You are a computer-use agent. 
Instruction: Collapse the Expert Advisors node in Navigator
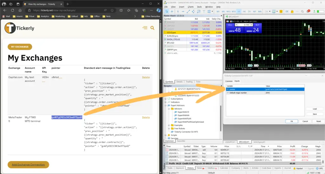166,106
